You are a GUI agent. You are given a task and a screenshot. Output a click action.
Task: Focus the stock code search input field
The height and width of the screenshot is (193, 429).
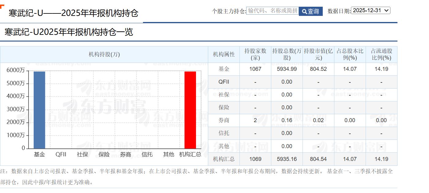[273, 11]
